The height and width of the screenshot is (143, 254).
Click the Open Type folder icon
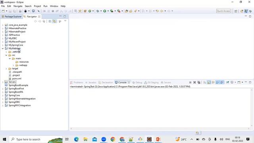127,11
